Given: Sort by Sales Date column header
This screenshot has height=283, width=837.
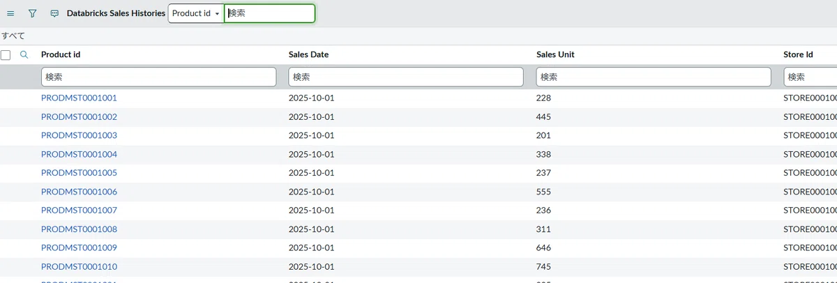Looking at the screenshot, I should (308, 54).
